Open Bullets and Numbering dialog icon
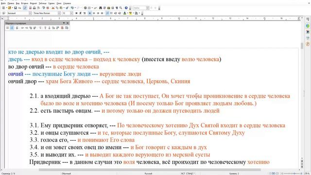This screenshot has width=311, height=175. 67,28
